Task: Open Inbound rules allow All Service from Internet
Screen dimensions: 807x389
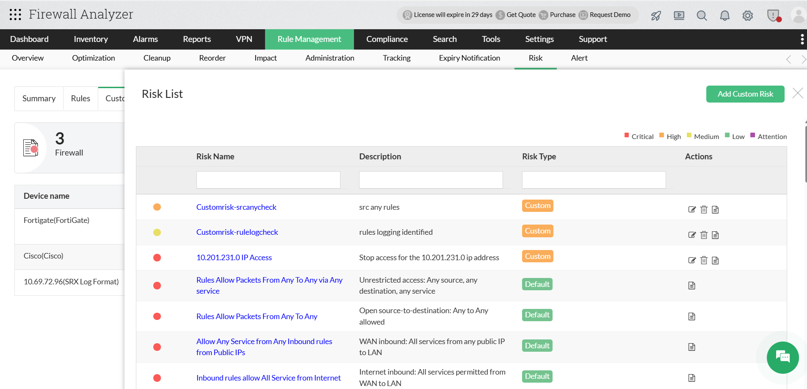Action: (x=268, y=378)
